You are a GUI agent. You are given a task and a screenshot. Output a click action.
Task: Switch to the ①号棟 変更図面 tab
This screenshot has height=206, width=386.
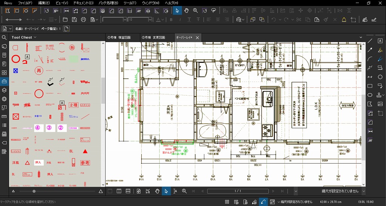coord(153,38)
